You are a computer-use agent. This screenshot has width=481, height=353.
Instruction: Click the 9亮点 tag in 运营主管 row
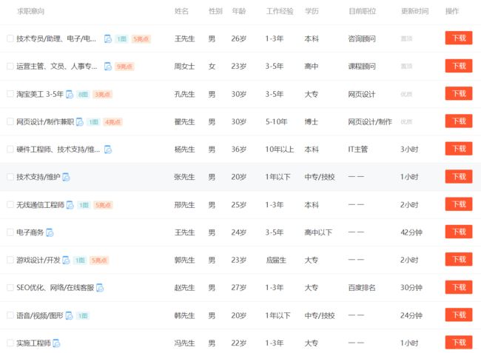tap(124, 67)
